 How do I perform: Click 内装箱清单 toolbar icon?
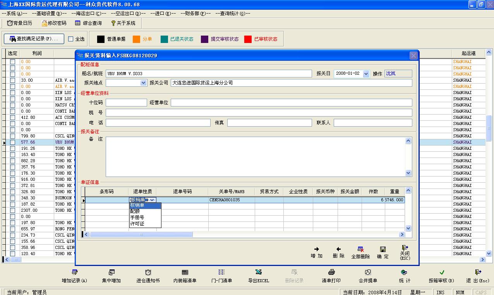tap(185, 272)
